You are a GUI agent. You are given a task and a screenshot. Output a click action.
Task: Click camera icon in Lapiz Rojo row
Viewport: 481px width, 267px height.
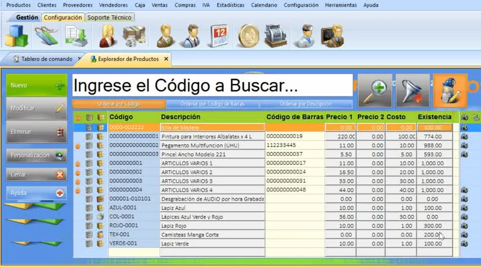click(465, 225)
